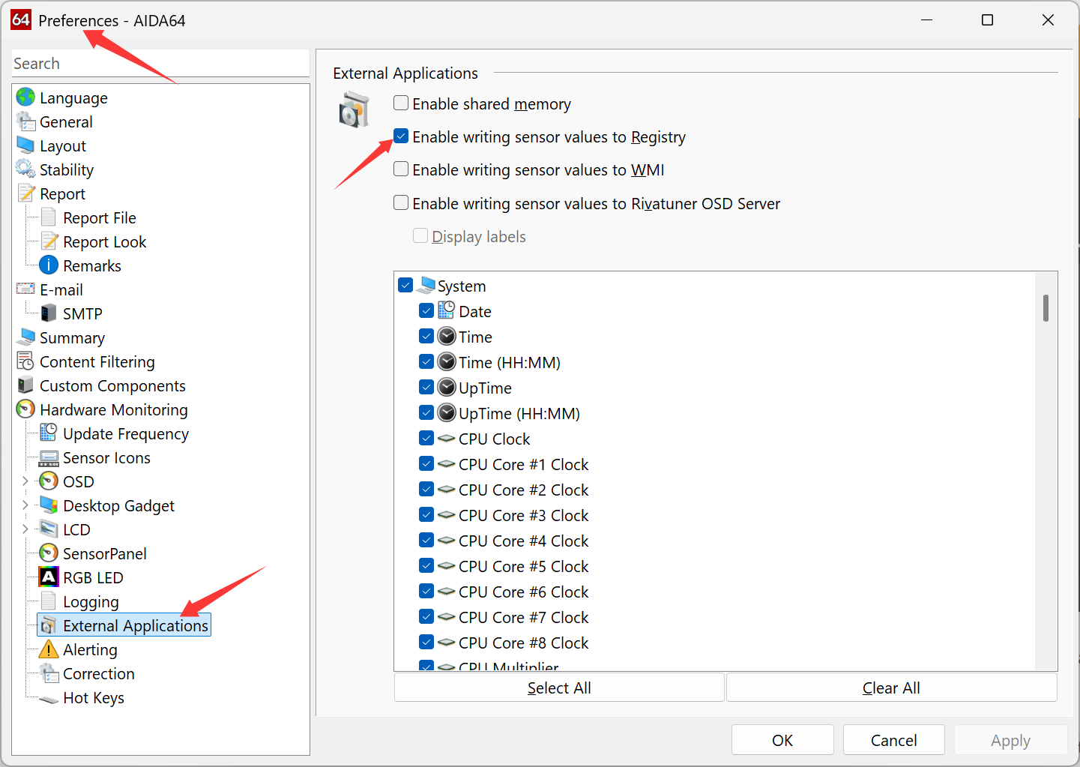This screenshot has width=1080, height=767.
Task: Open the Alerting settings page
Action: pyautogui.click(x=90, y=650)
